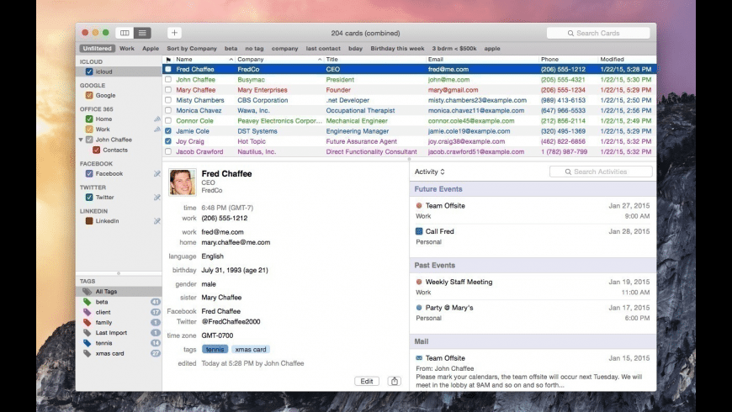This screenshot has height=412, width=732.
Task: Switch to the list view icon in toolbar
Action: coord(142,33)
